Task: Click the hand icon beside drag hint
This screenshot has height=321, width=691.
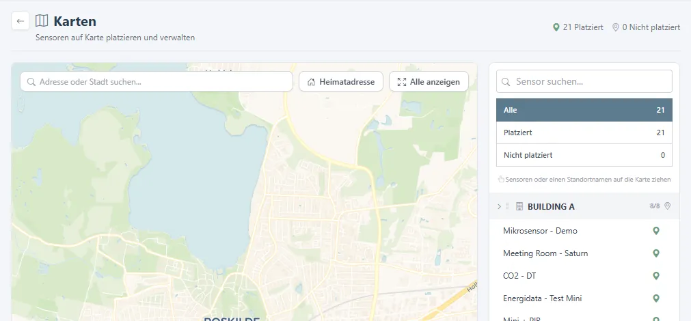Action: 500,179
